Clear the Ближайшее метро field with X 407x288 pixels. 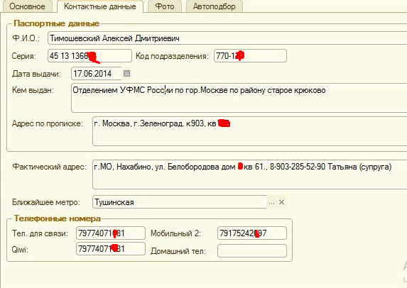[281, 202]
